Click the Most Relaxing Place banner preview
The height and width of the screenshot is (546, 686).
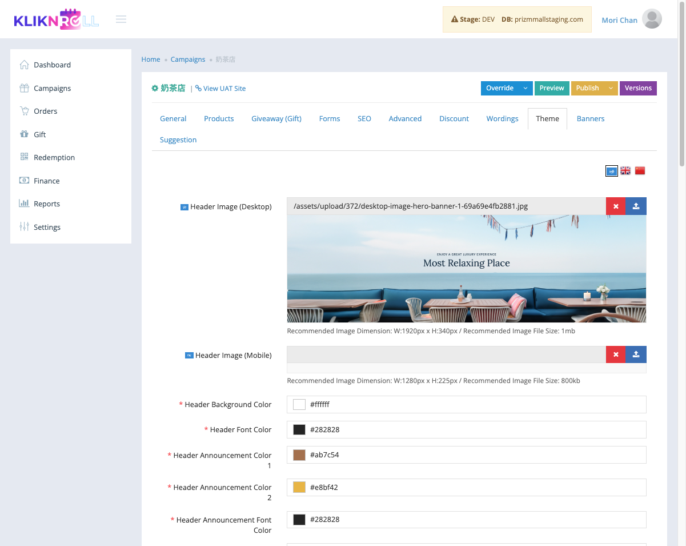(467, 269)
